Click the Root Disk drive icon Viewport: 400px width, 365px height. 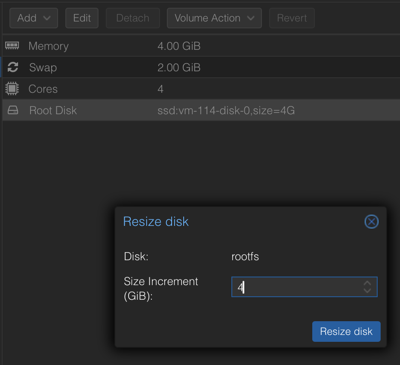point(13,110)
